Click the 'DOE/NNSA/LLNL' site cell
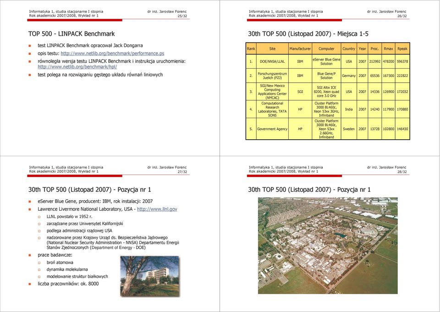The height and width of the screenshot is (312, 440). click(272, 61)
